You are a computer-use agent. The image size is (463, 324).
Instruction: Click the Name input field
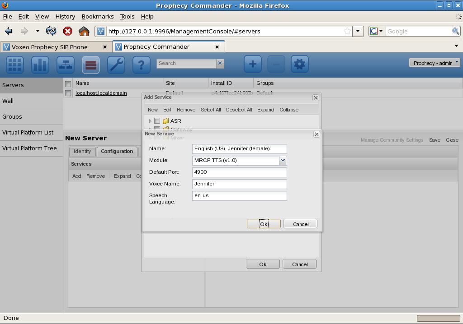pos(240,148)
